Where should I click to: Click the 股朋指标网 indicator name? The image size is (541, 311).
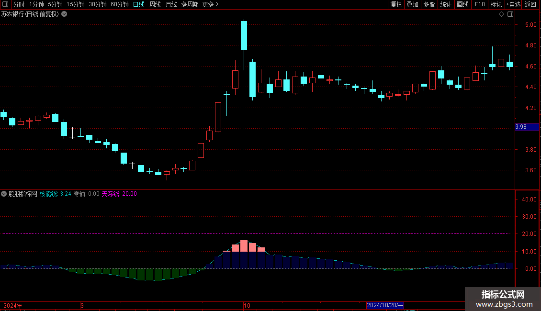coord(23,194)
